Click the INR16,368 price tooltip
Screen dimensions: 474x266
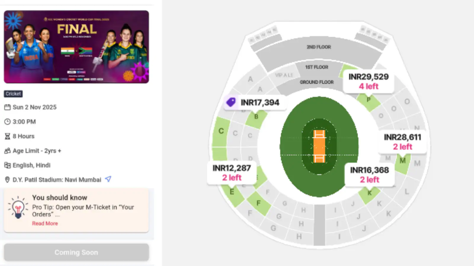pyautogui.click(x=370, y=175)
